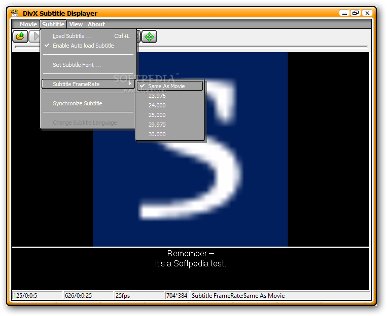Minimize the DivX Subtitle Displayer window
The height and width of the screenshot is (316, 387).
pyautogui.click(x=344, y=13)
